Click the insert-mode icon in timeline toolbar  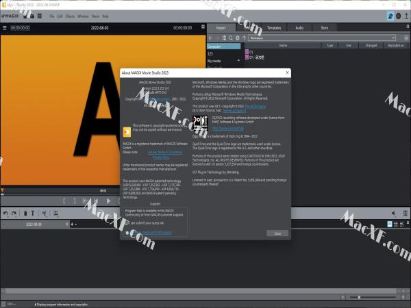click(56, 214)
